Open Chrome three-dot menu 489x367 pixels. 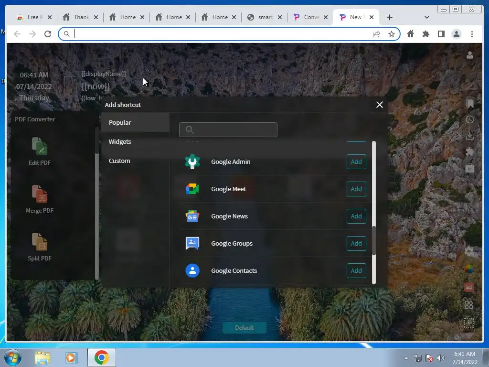pos(472,34)
